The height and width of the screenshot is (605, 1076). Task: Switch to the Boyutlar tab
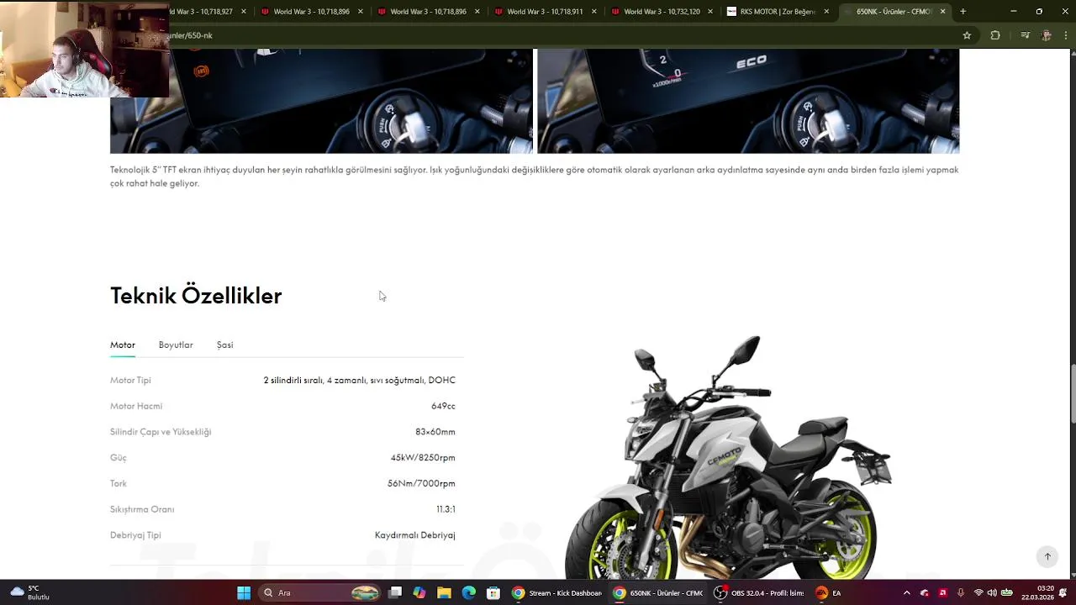click(x=176, y=345)
